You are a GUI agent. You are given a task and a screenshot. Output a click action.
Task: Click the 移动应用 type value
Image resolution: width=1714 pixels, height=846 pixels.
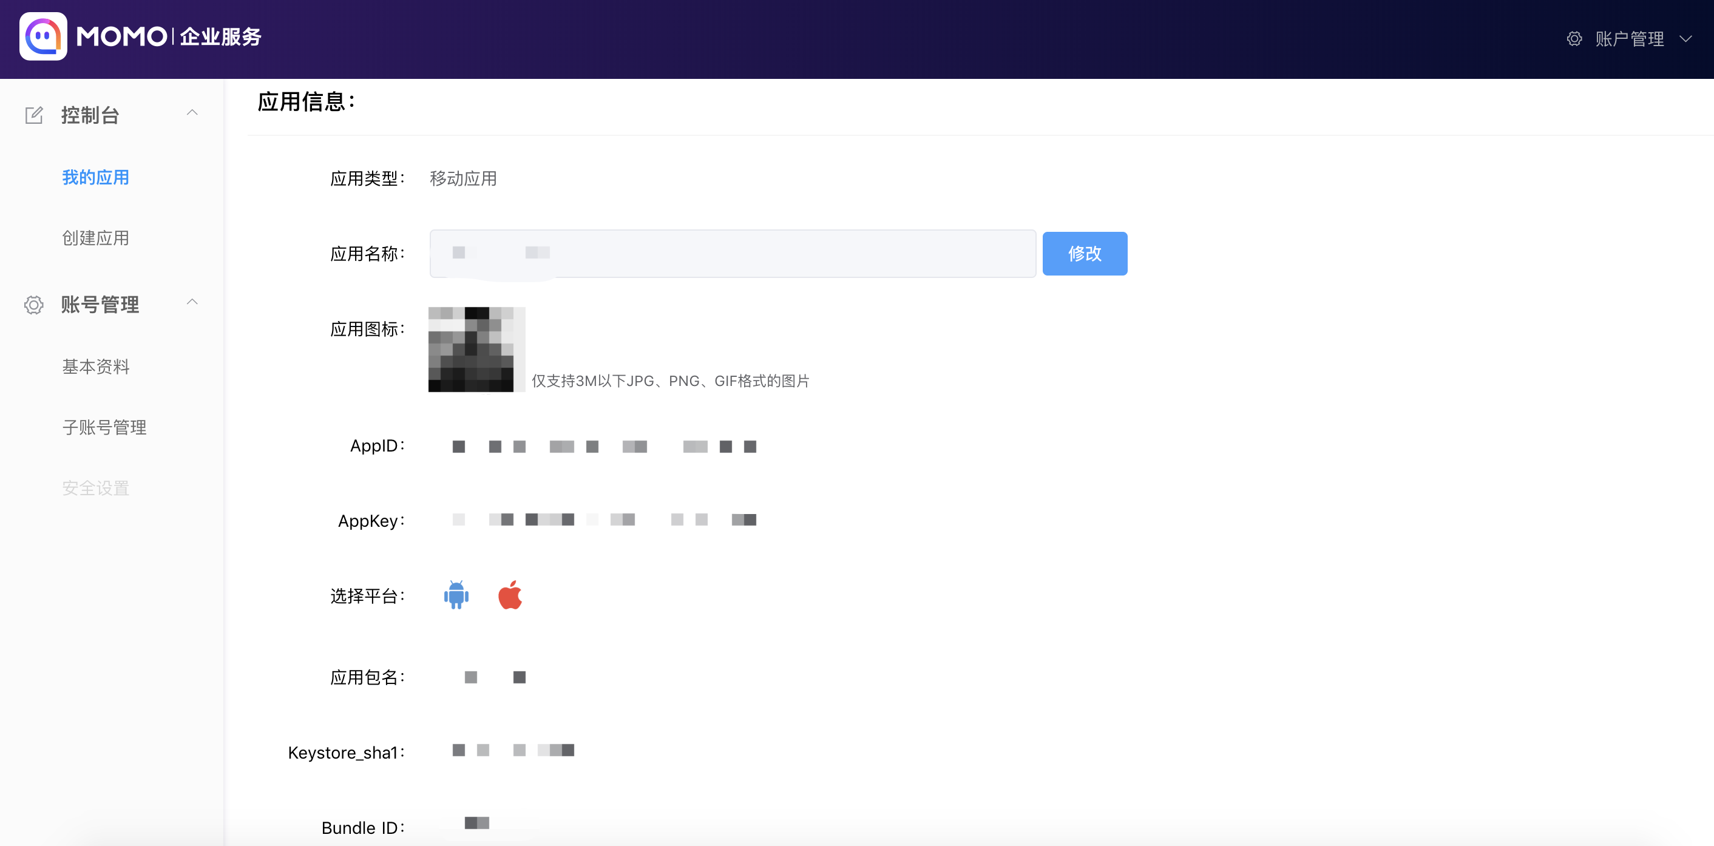tap(463, 178)
